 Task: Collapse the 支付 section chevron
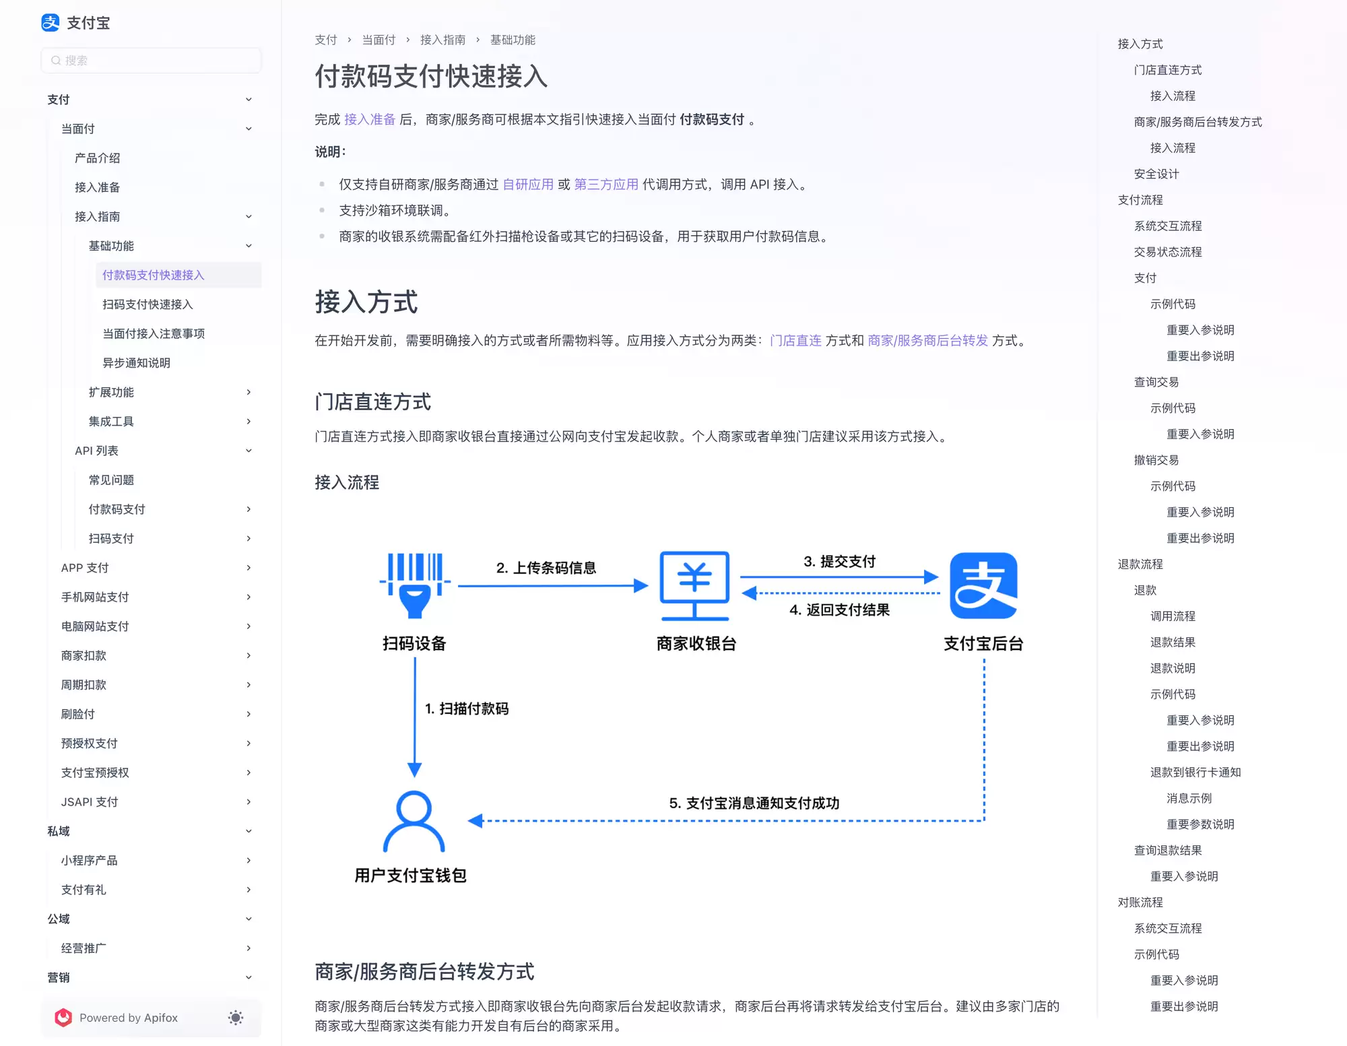pos(249,100)
